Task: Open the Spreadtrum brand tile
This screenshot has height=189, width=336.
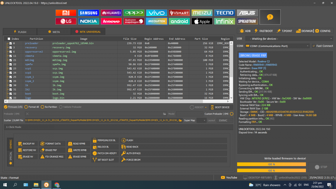Action: [x=247, y=21]
